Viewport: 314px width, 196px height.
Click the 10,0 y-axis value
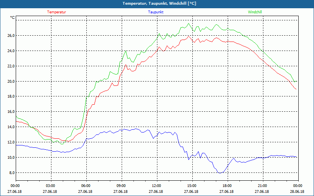click(11, 158)
